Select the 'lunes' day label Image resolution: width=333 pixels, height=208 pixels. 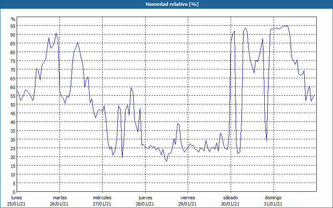17,198
